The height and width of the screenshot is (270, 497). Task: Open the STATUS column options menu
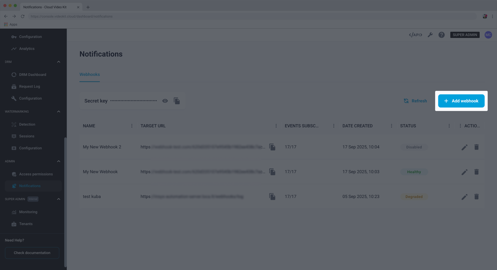pos(449,126)
